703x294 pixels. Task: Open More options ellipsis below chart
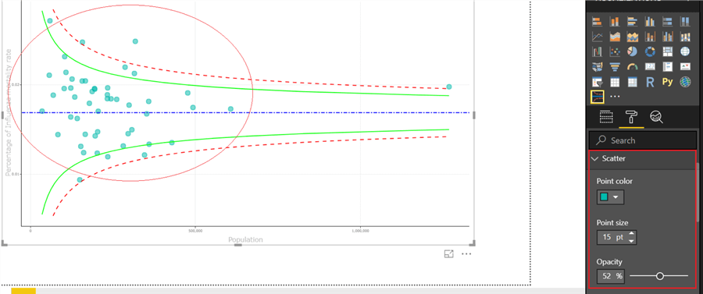pyautogui.click(x=466, y=254)
